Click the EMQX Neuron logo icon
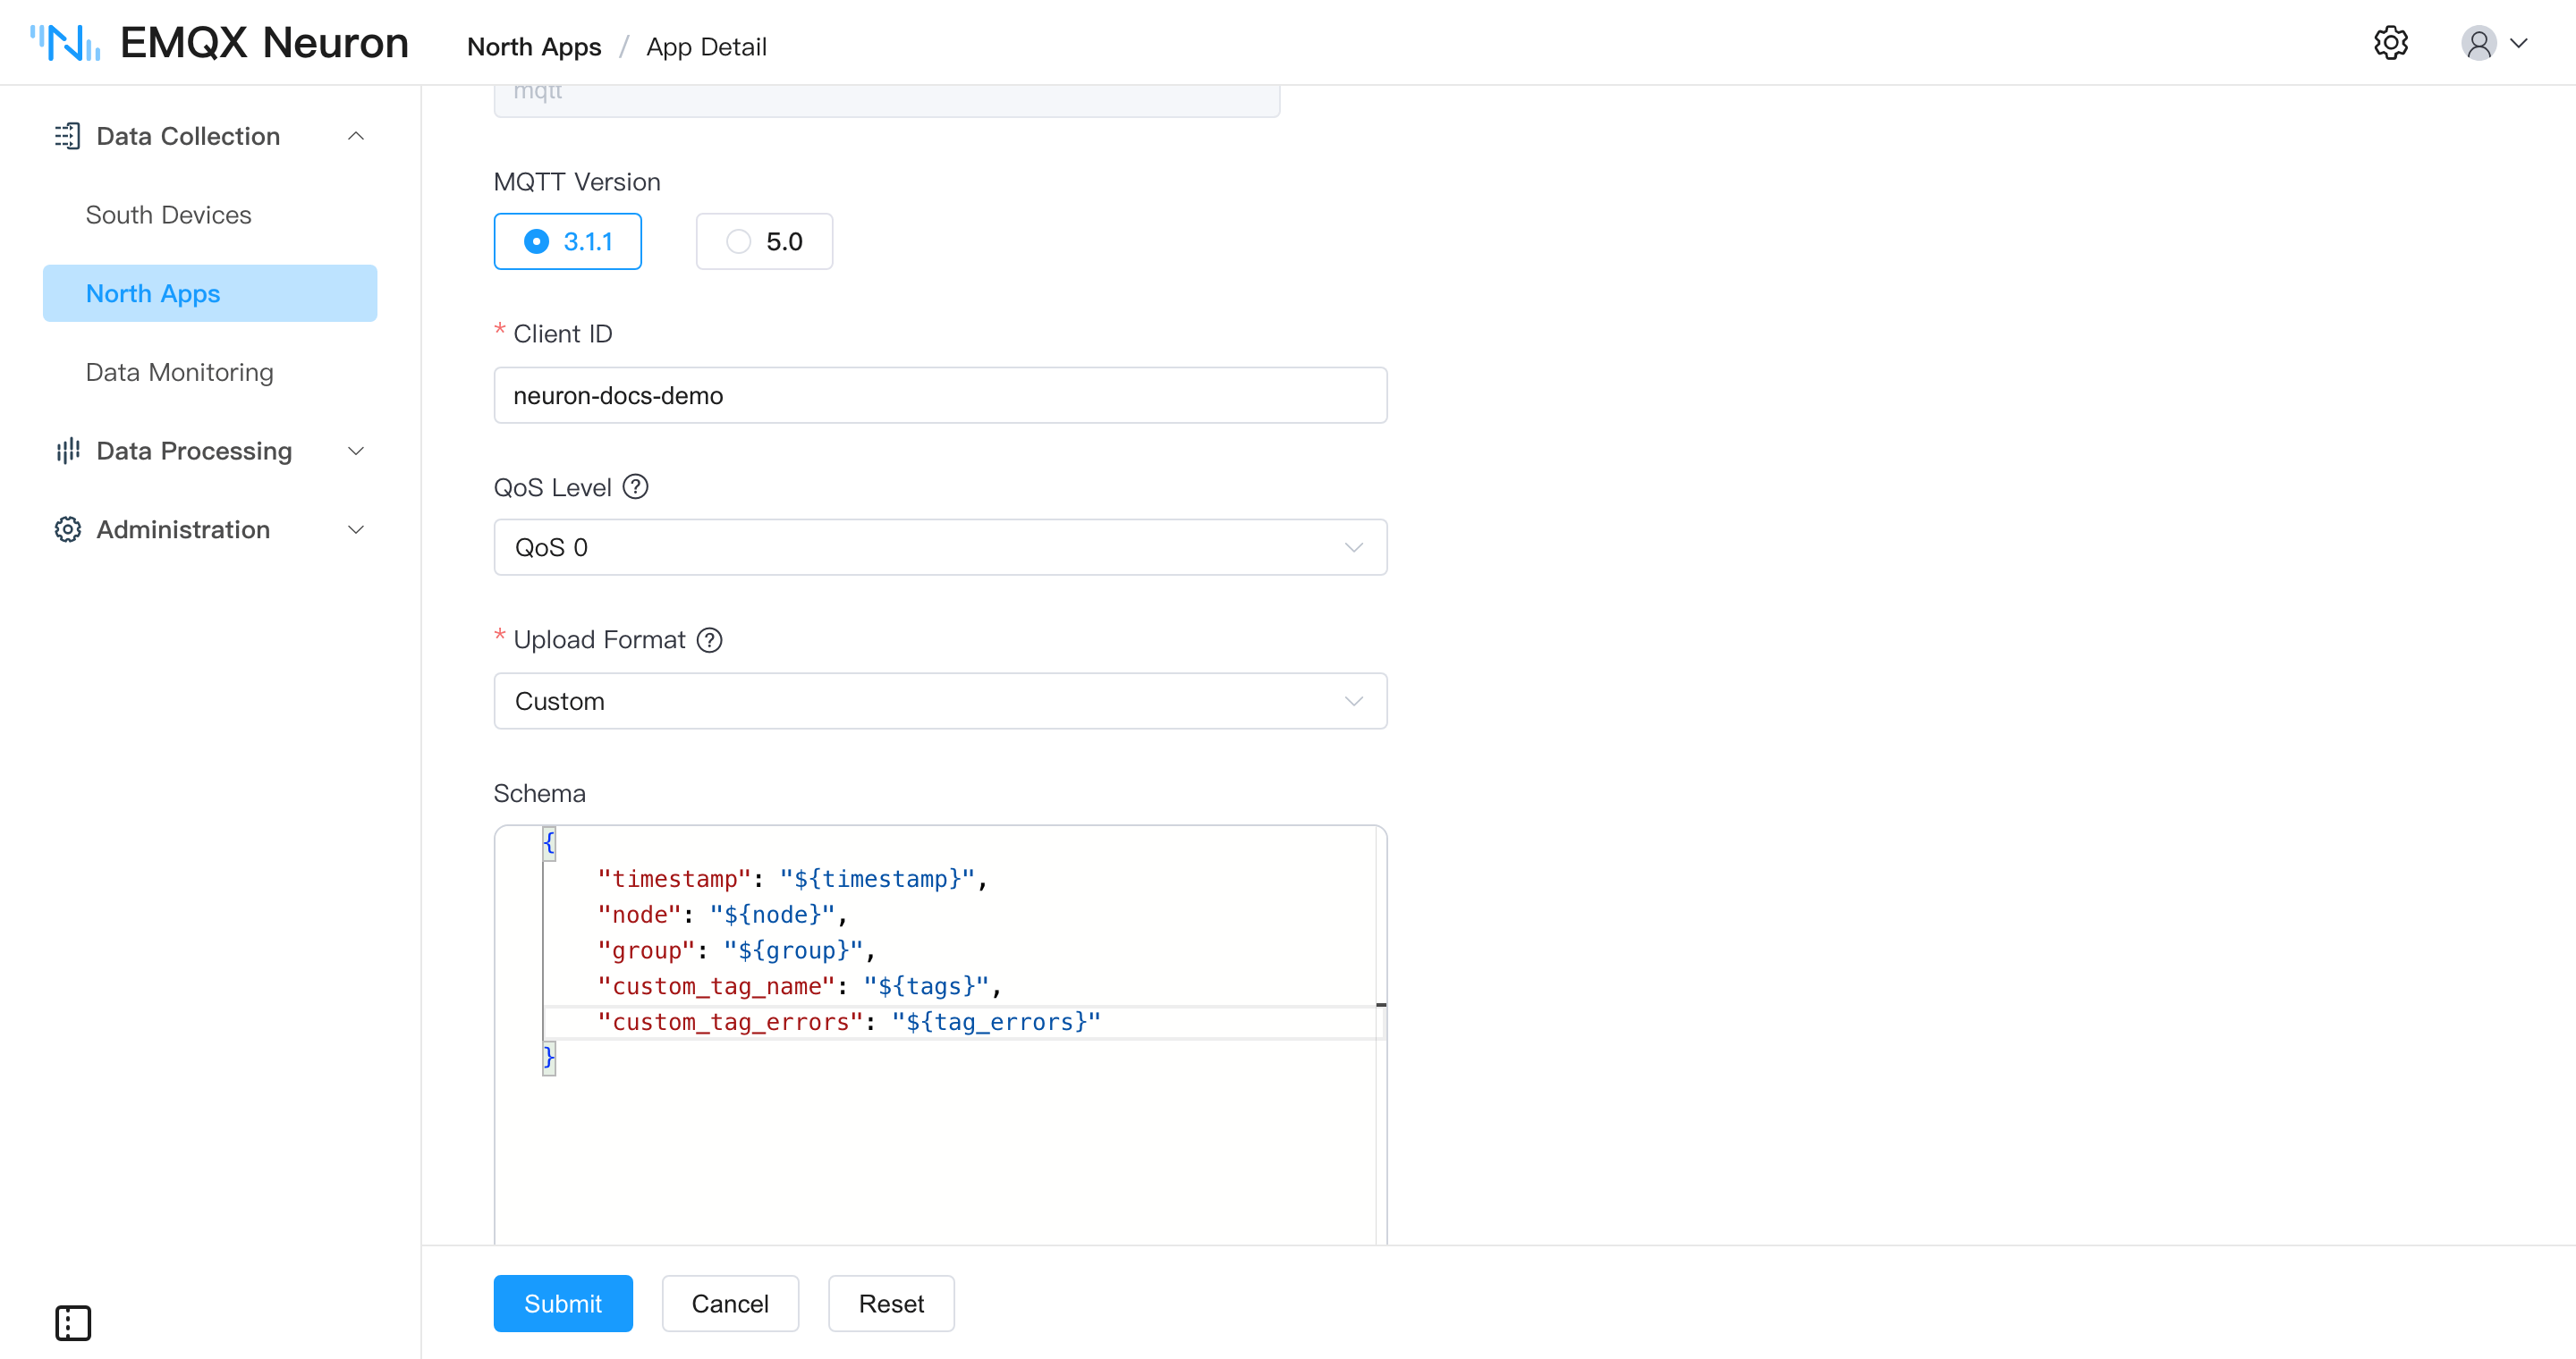This screenshot has height=1359, width=2576. coord(65,43)
